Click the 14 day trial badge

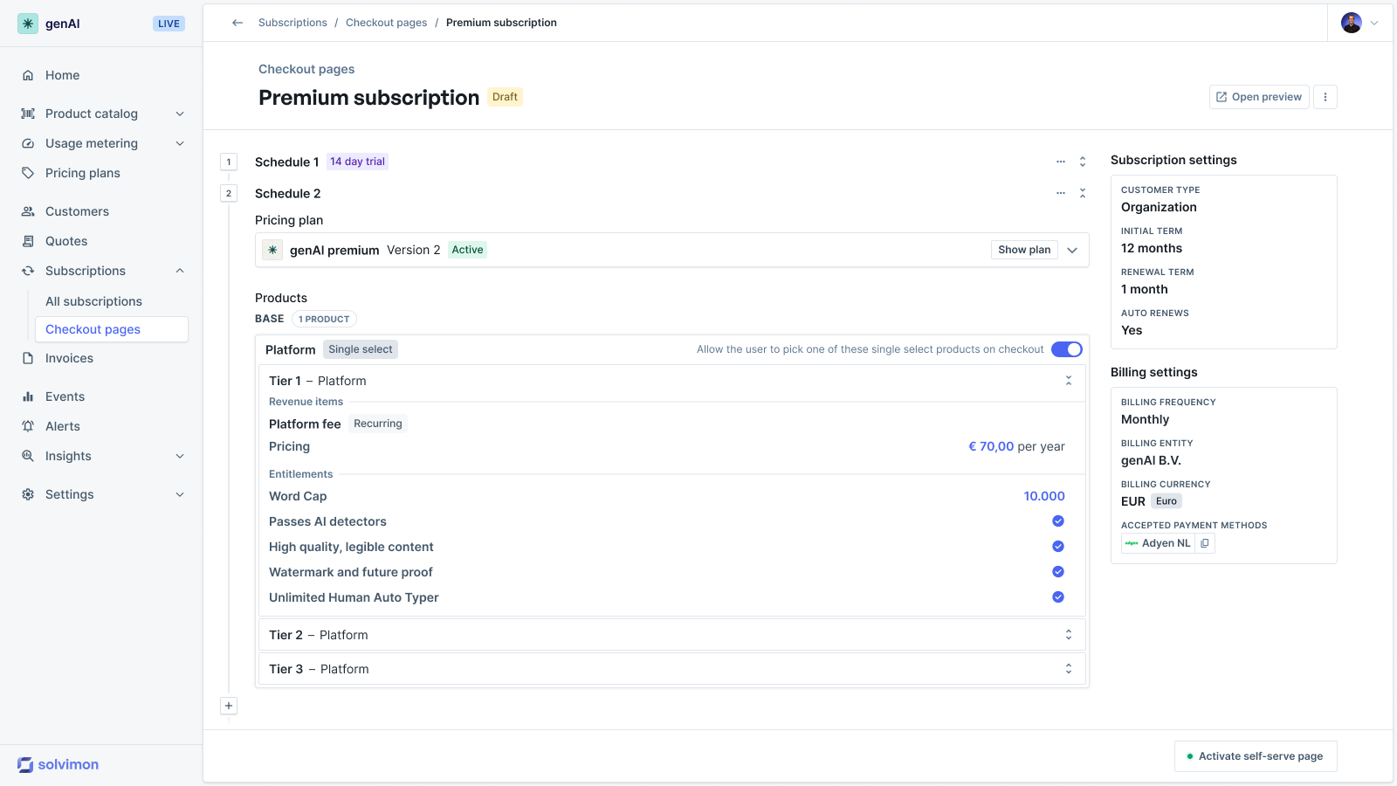(x=357, y=162)
